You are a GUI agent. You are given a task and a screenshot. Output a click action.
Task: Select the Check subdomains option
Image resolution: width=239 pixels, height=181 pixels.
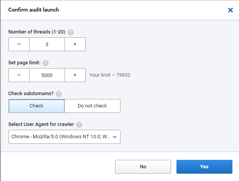(37, 106)
